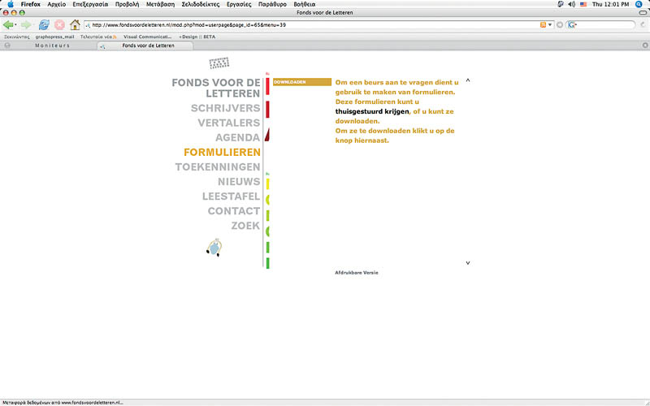Open the TOEKENNINGEN section

coord(218,167)
